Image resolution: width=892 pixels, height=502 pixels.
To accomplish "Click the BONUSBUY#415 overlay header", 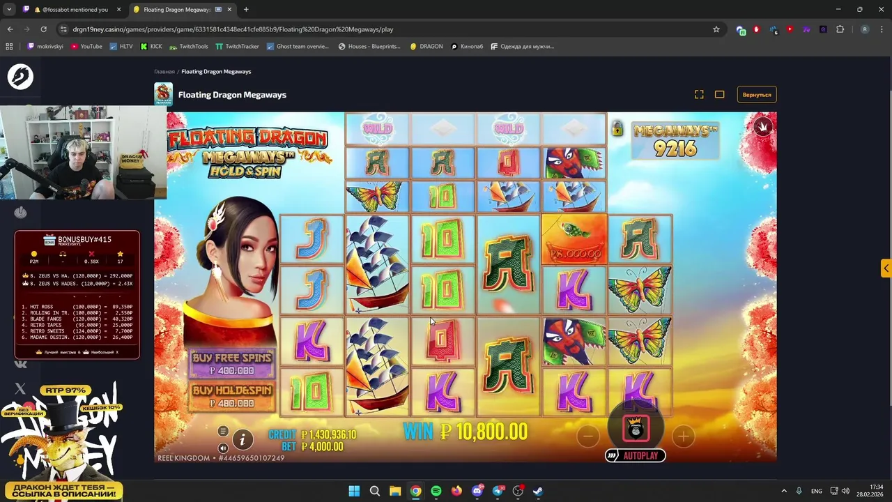I will coord(77,240).
